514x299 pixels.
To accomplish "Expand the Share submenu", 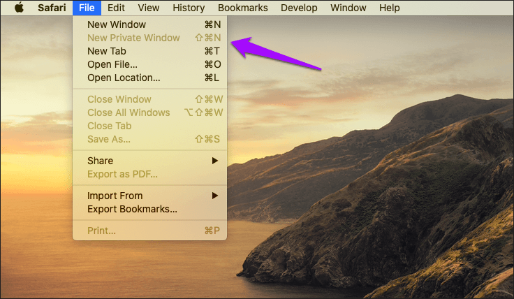I will click(149, 161).
